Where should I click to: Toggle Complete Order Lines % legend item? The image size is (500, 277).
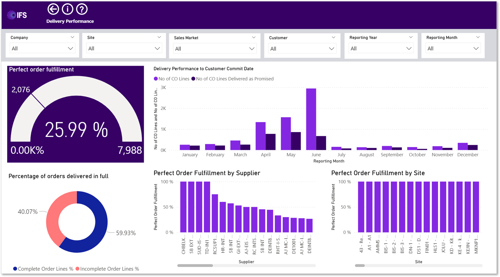[43, 269]
